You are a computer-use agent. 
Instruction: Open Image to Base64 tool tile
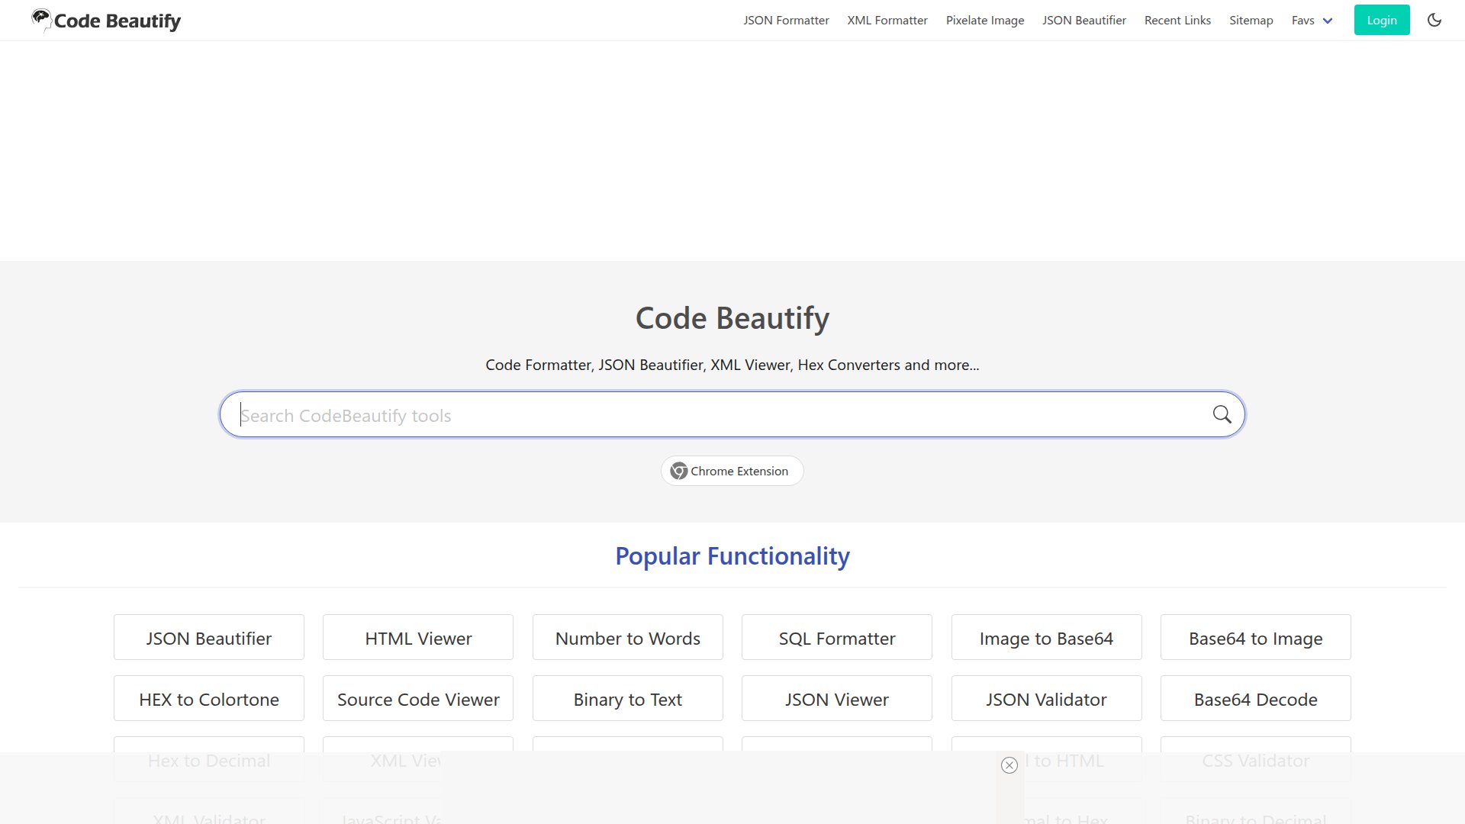[1047, 637]
